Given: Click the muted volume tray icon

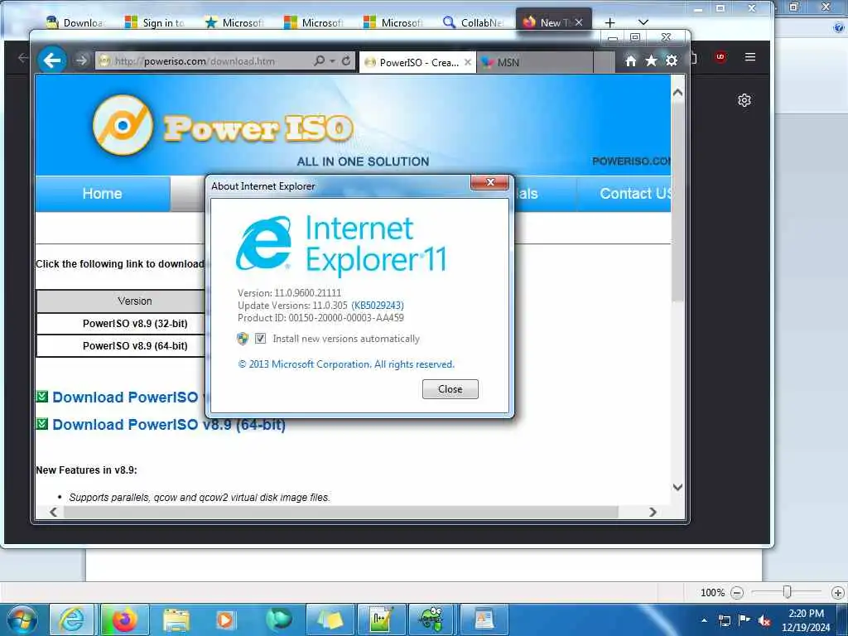Looking at the screenshot, I should click(x=764, y=621).
